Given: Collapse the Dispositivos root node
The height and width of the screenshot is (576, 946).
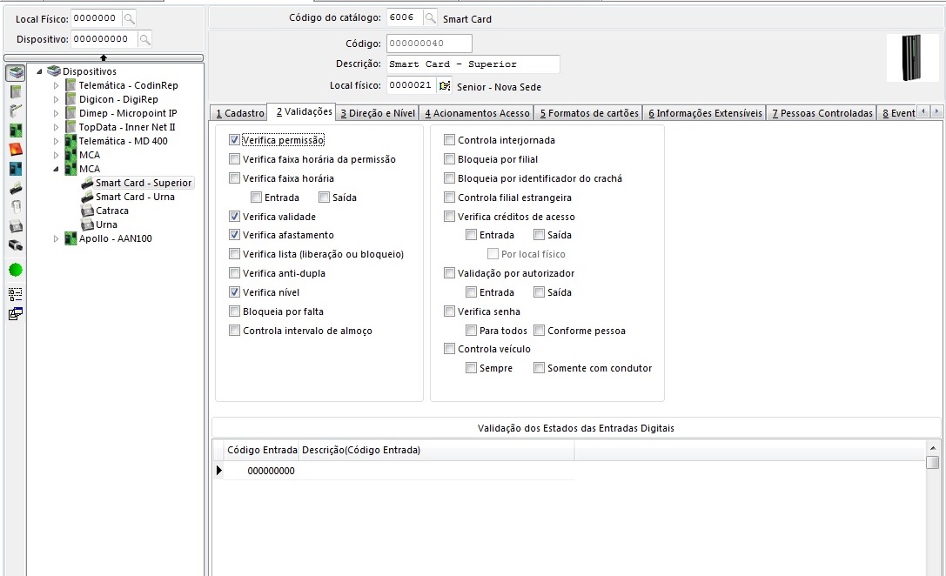Looking at the screenshot, I should pos(39,71).
